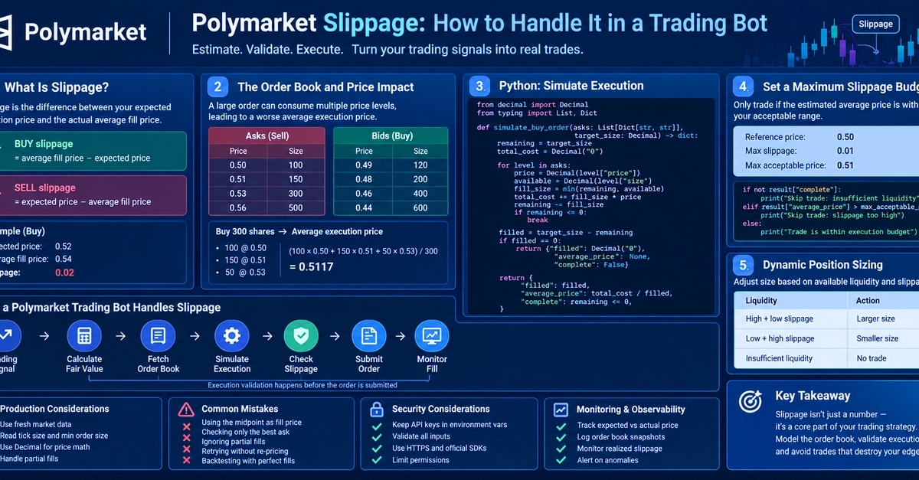Click the Asks table row with size 500
Screen dimensions: 919x480
click(x=267, y=207)
